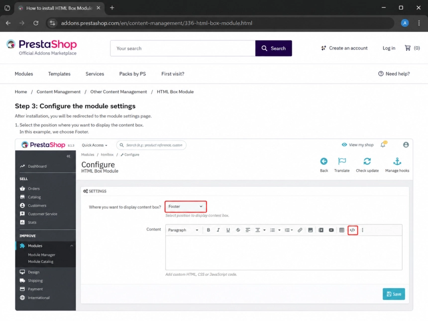
Task: Open the editor more options dots
Action: 362,230
